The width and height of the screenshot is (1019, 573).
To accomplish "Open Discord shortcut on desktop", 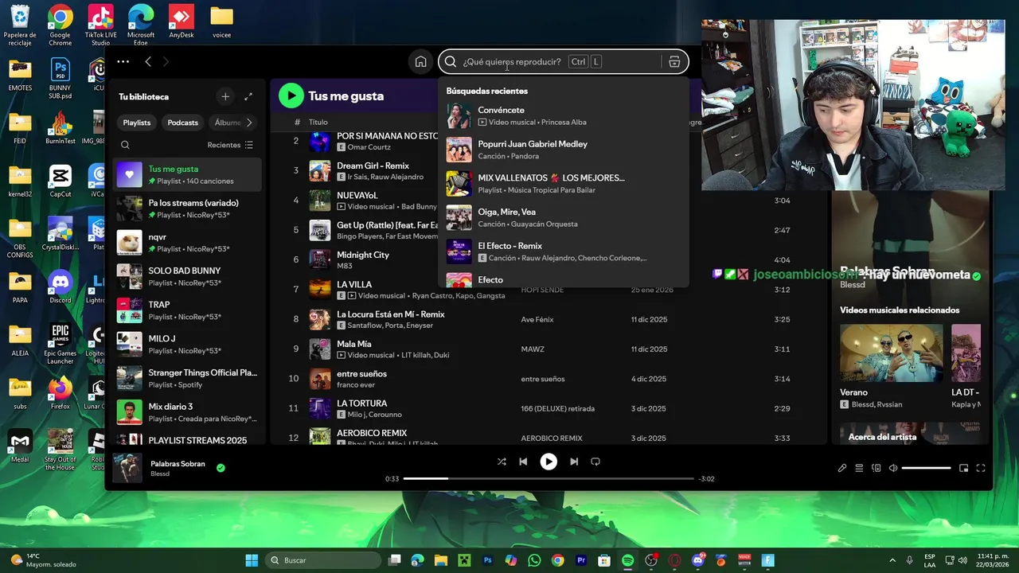I will click(x=61, y=286).
